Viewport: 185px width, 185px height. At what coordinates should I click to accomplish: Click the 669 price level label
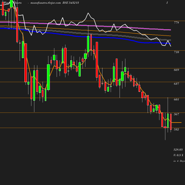(176, 70)
